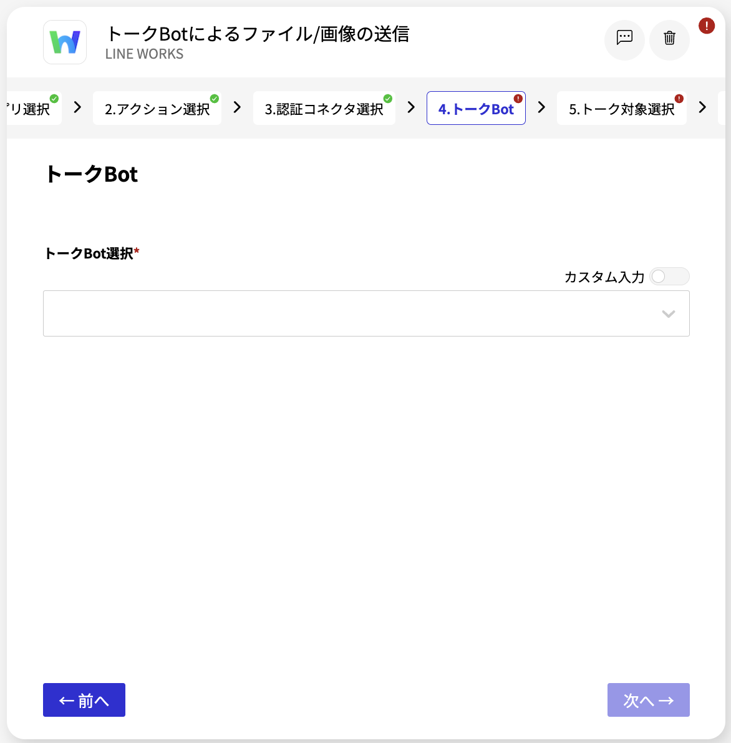Click the LINE WORKS subtitle text
The image size is (731, 743).
[144, 54]
